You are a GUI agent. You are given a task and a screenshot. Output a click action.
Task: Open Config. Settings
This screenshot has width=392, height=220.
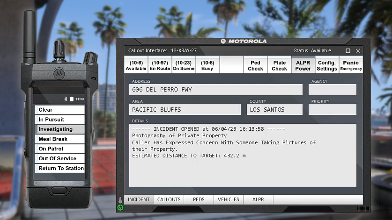(326, 65)
